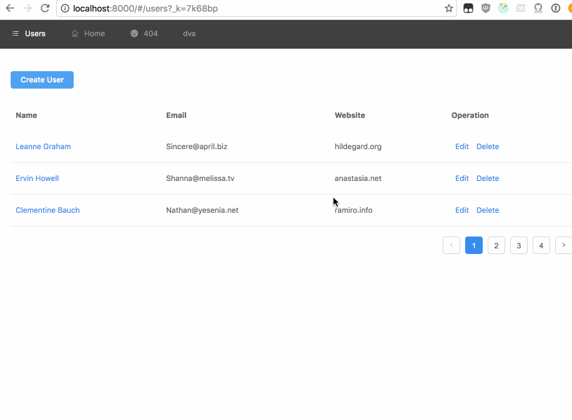This screenshot has height=420, width=572.
Task: Edit the Ervin Howell row
Action: pyautogui.click(x=461, y=178)
